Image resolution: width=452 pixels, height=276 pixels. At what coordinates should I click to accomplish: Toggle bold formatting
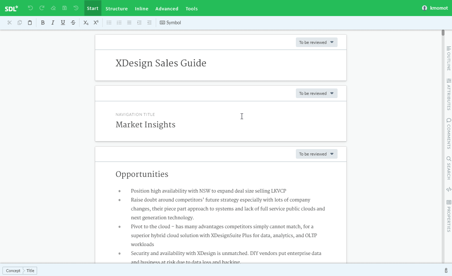click(x=43, y=22)
